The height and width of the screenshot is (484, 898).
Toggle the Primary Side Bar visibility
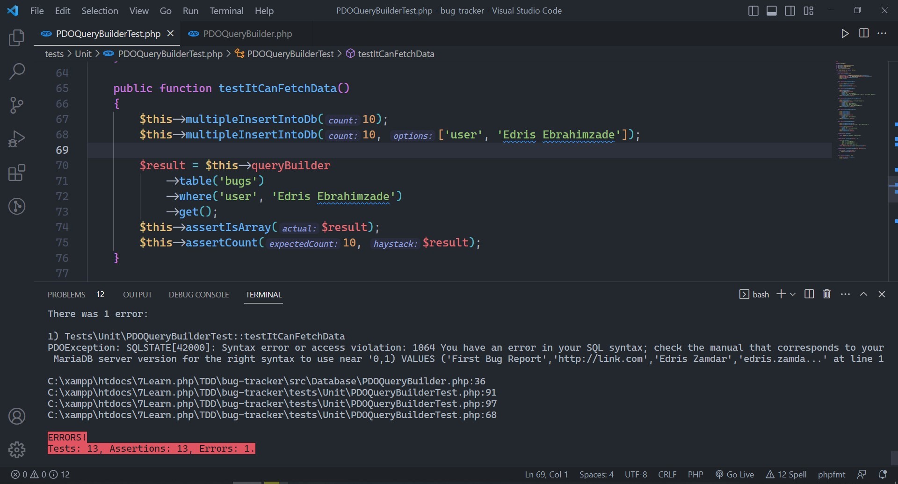pos(753,11)
